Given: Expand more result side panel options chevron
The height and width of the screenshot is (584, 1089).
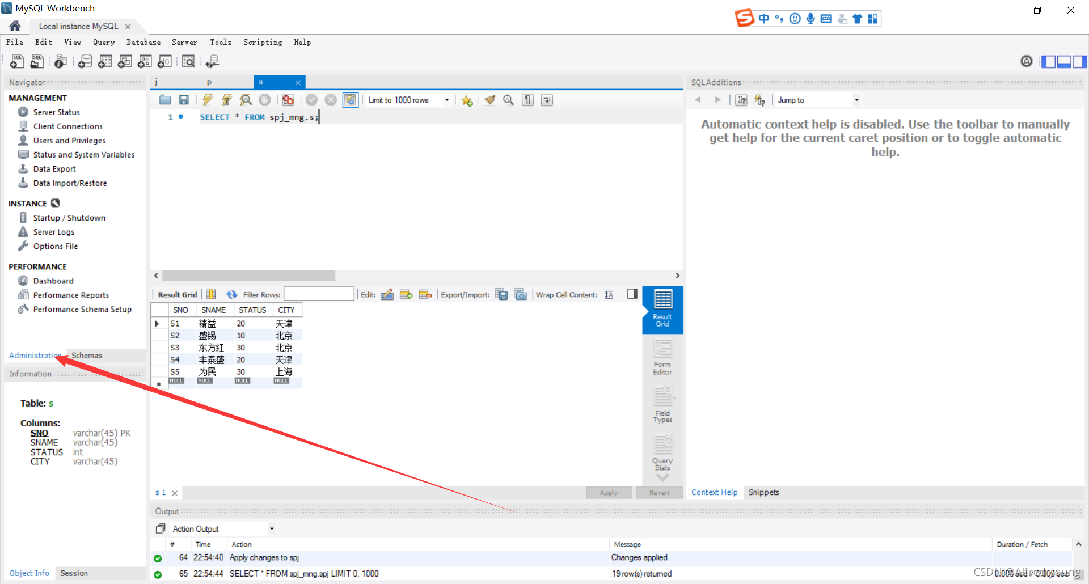Looking at the screenshot, I should [662, 478].
